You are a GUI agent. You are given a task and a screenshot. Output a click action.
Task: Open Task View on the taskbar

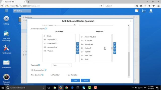(49, 88)
